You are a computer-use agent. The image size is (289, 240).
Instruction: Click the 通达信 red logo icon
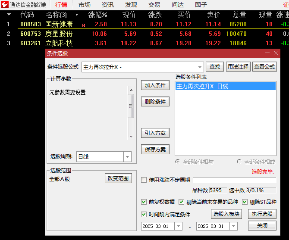click(5, 4)
